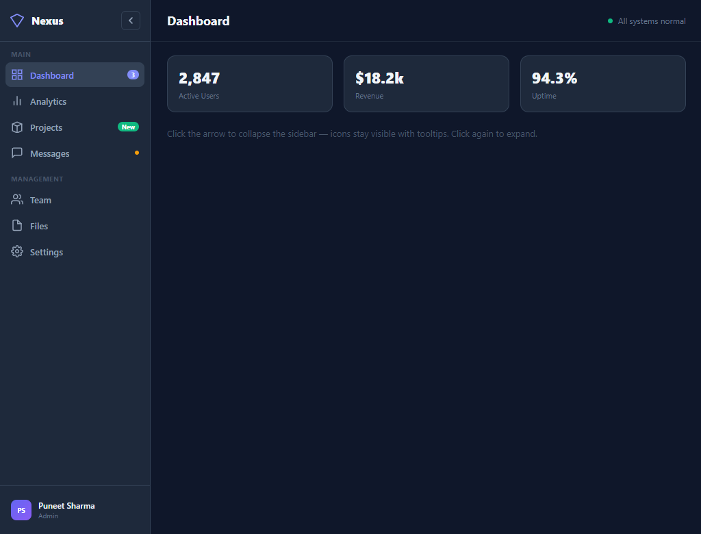
Task: Click the Admin role label
Action: (49, 516)
